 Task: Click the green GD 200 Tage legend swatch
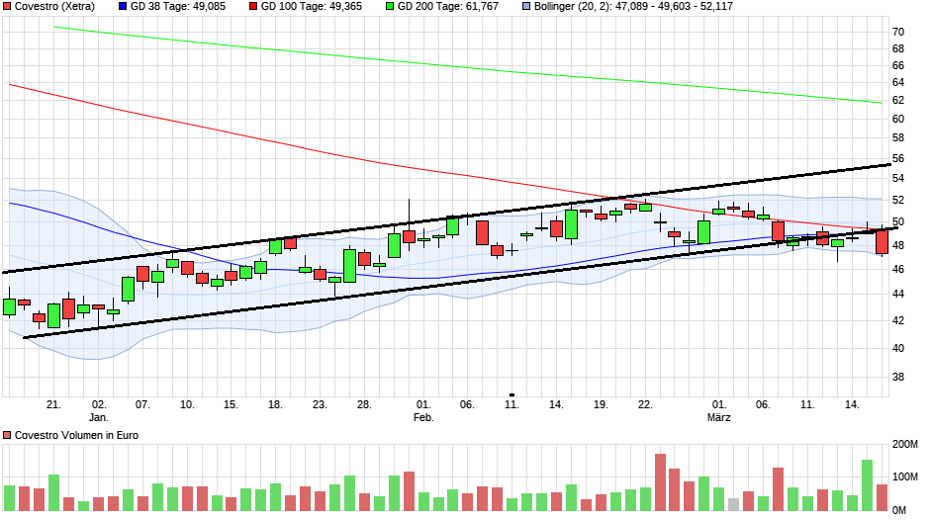point(390,7)
